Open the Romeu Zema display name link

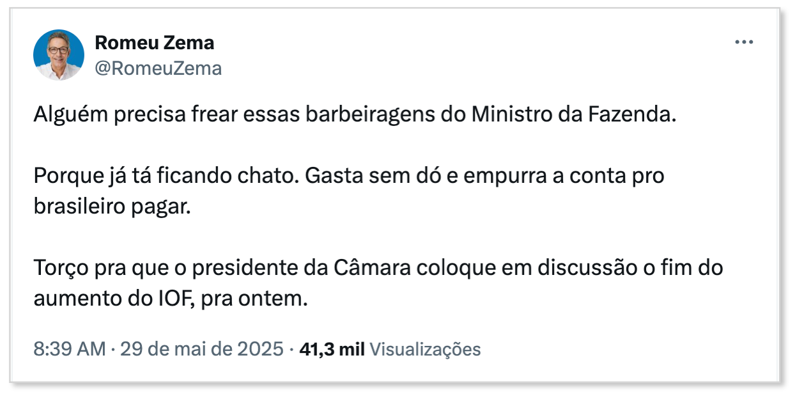[x=154, y=43]
